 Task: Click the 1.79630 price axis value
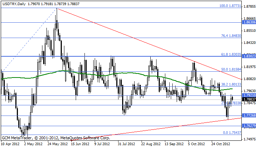coord(249,91)
